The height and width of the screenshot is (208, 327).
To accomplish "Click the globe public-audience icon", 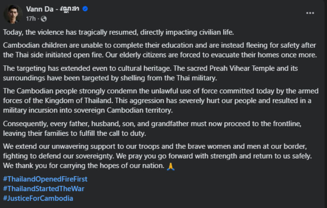I will click(44, 19).
